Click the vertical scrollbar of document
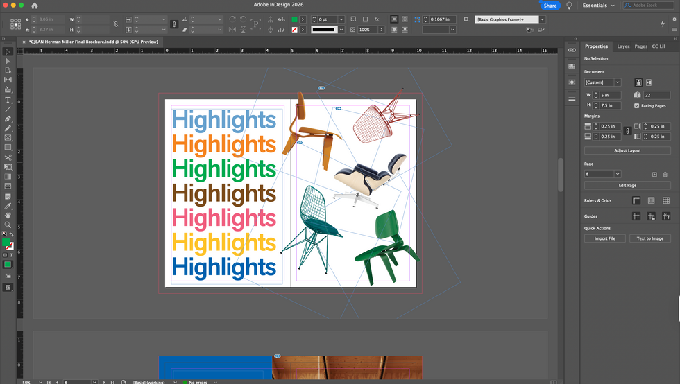 [561, 175]
